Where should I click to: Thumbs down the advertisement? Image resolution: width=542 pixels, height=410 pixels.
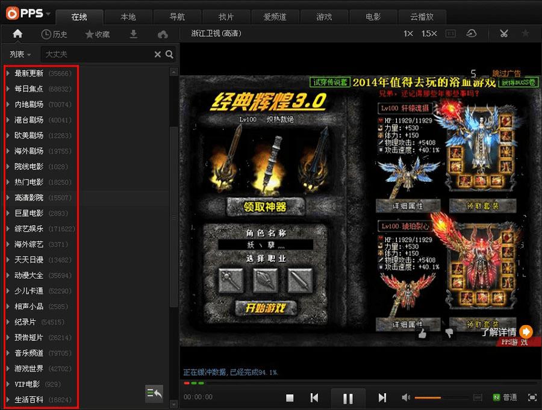pos(449,334)
